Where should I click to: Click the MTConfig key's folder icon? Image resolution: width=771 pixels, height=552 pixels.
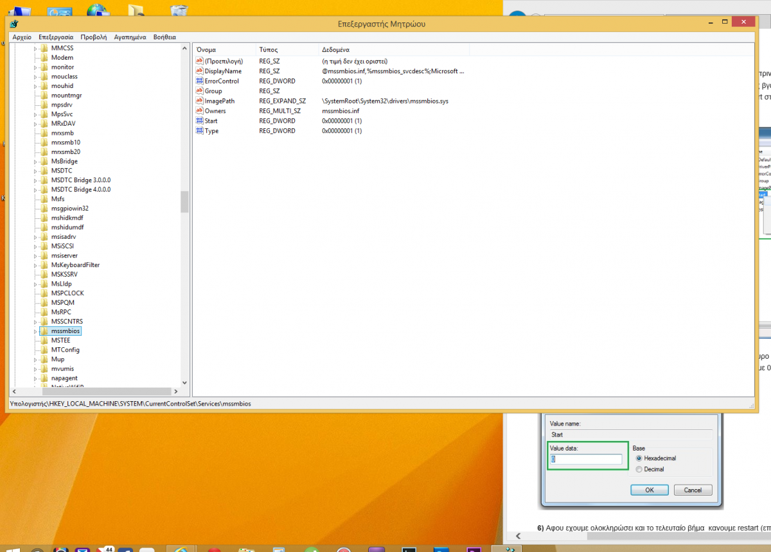pos(44,350)
